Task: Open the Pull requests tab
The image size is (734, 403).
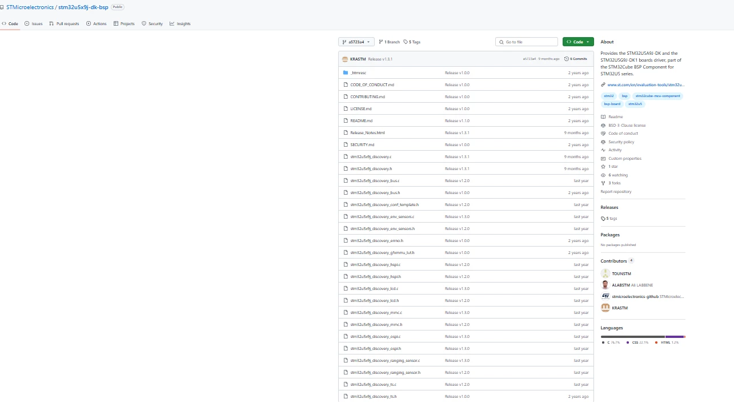Action: (64, 23)
